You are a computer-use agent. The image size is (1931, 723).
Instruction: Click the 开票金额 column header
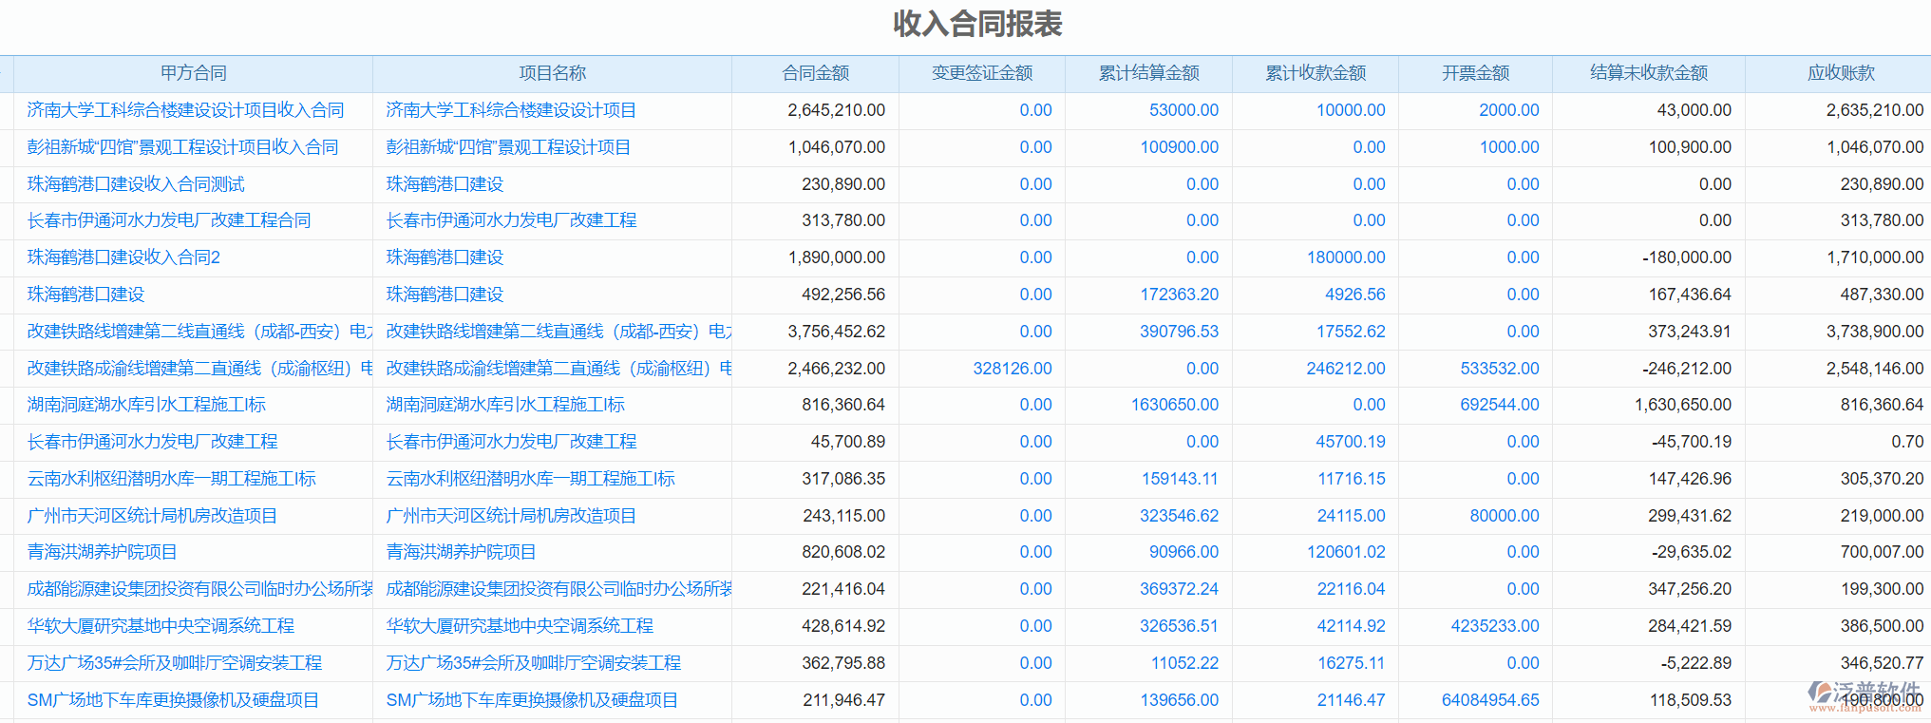(1474, 73)
